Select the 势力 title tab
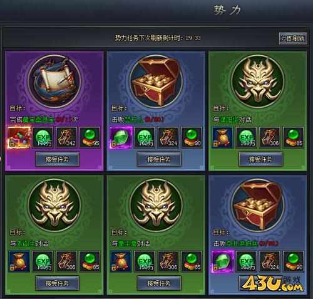 click(x=227, y=10)
